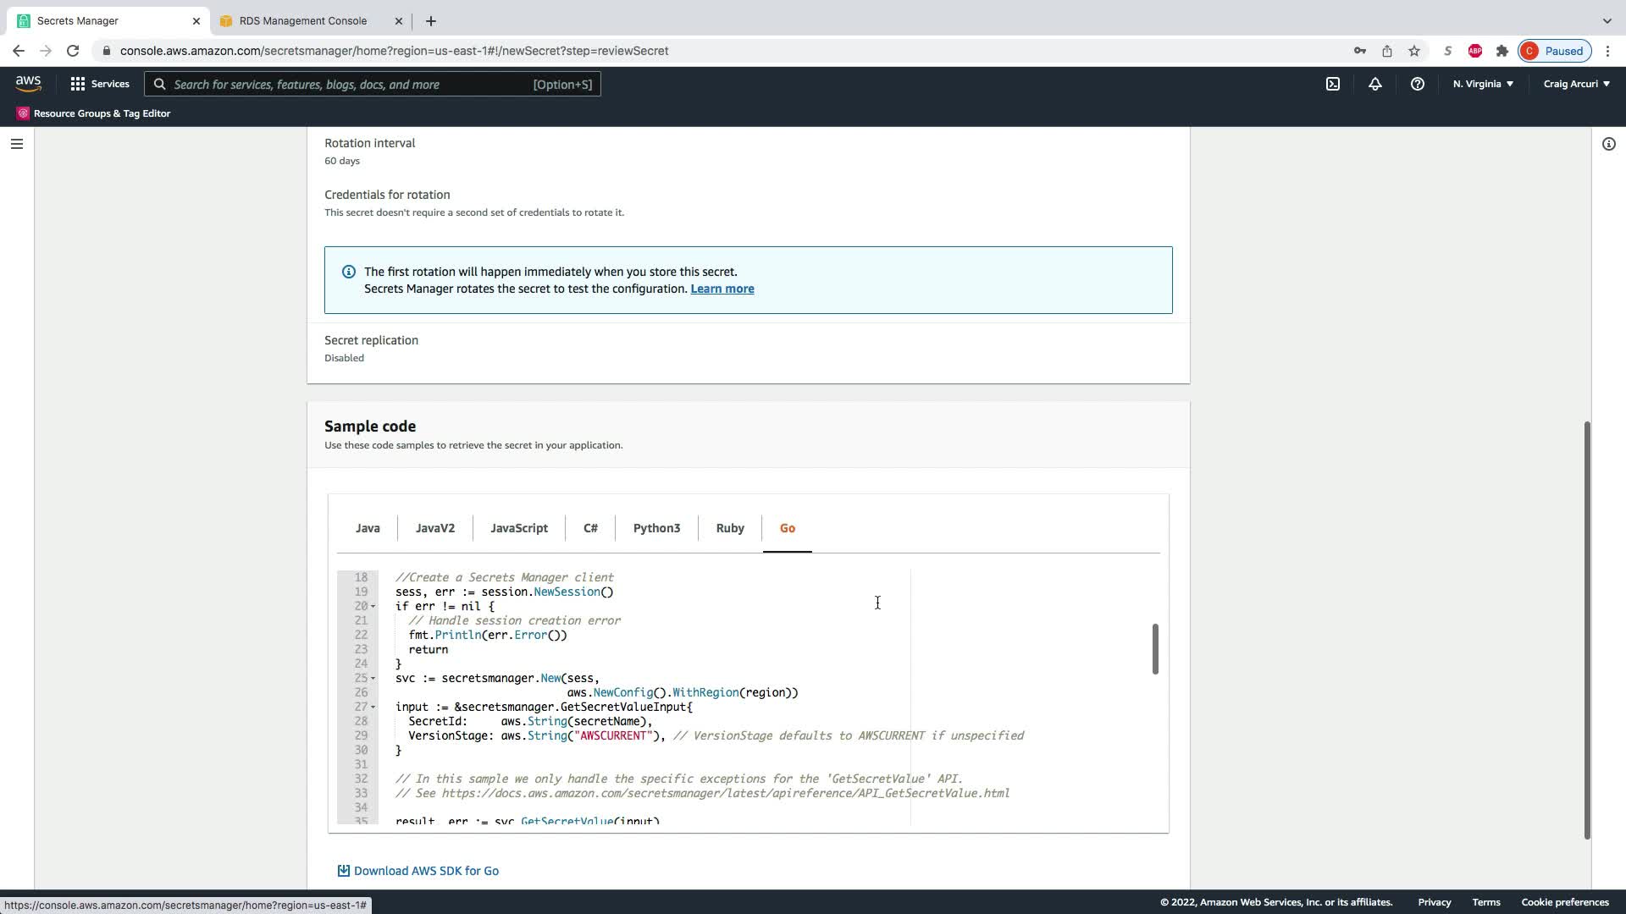Viewport: 1626px width, 914px height.
Task: Expand the N. Virginia region dropdown
Action: click(x=1483, y=84)
